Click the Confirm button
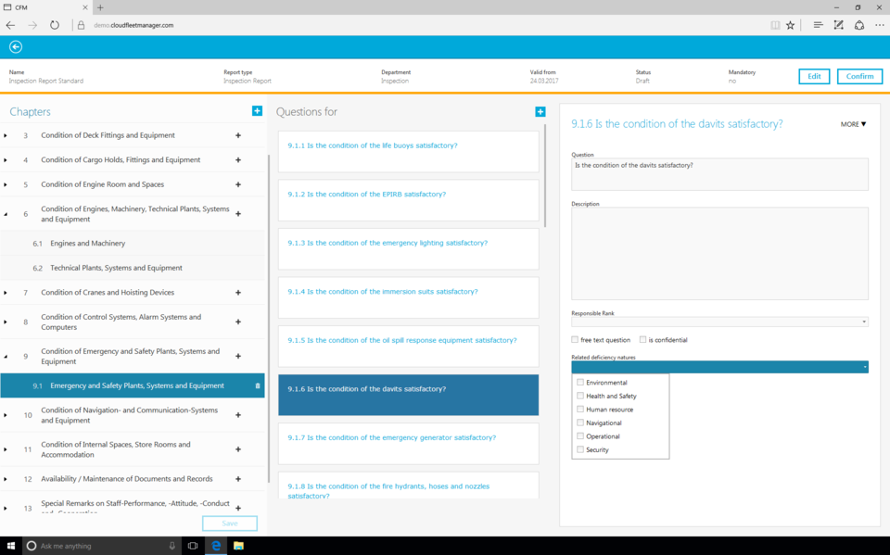 click(x=858, y=76)
